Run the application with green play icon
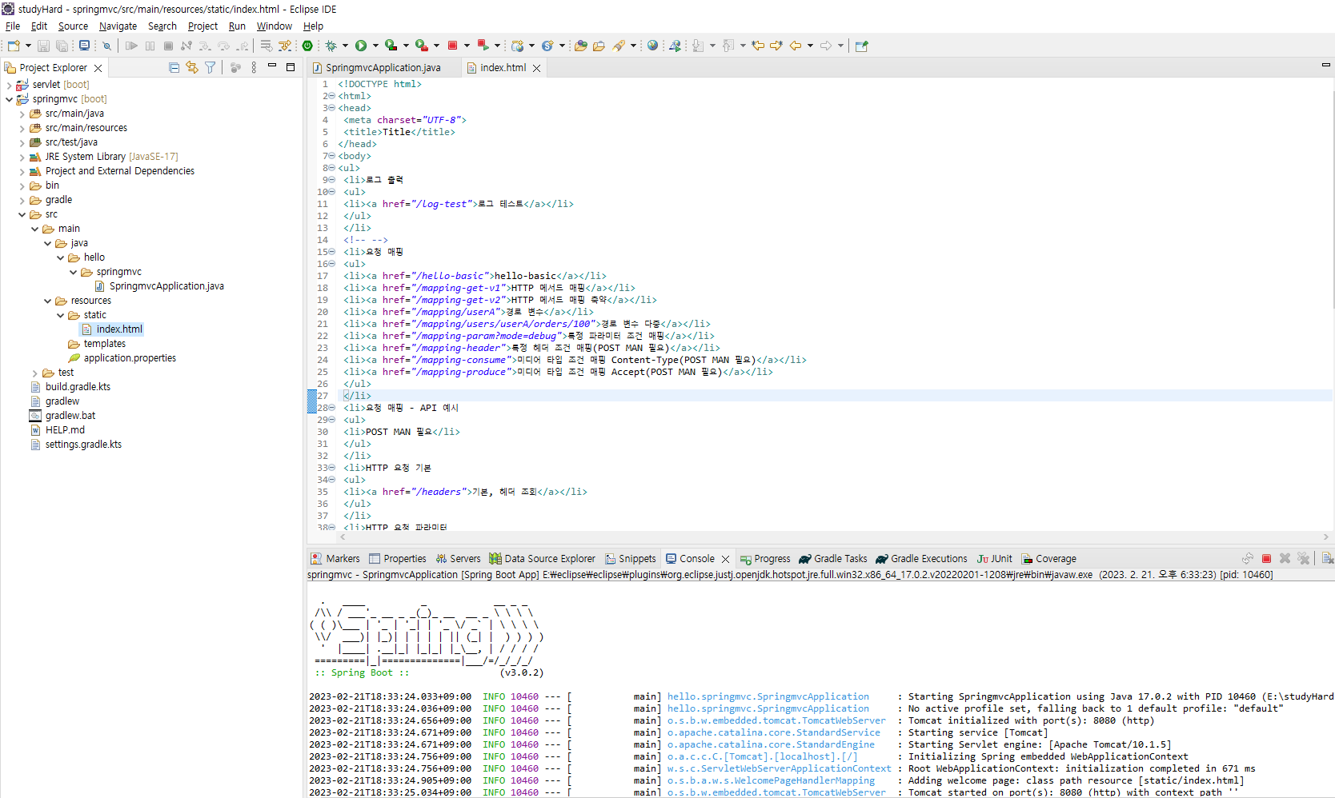Viewport: 1335px width, 798px height. tap(361, 46)
